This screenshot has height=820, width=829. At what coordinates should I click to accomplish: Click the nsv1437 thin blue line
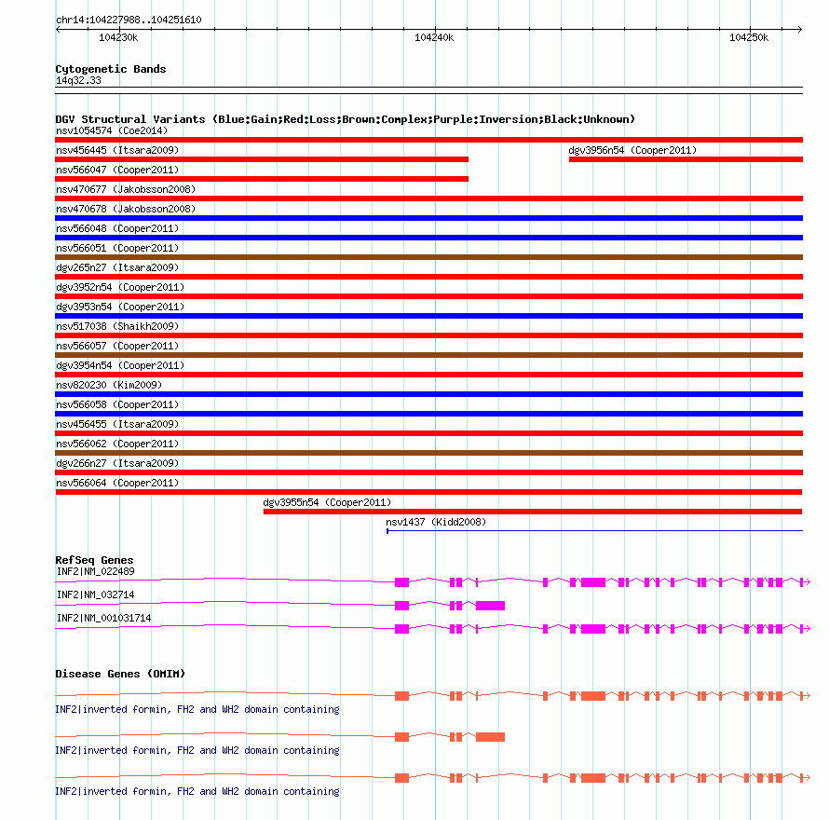pos(595,530)
